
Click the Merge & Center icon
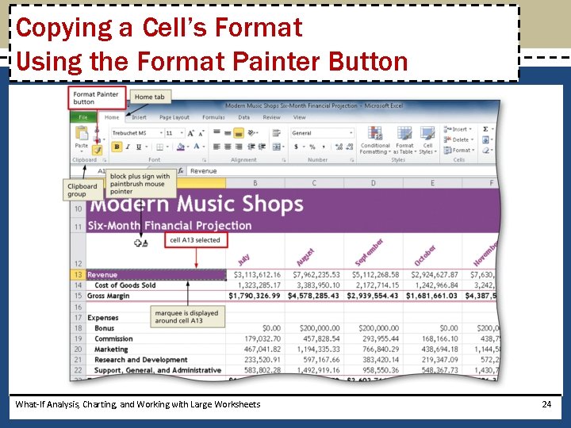(x=277, y=147)
